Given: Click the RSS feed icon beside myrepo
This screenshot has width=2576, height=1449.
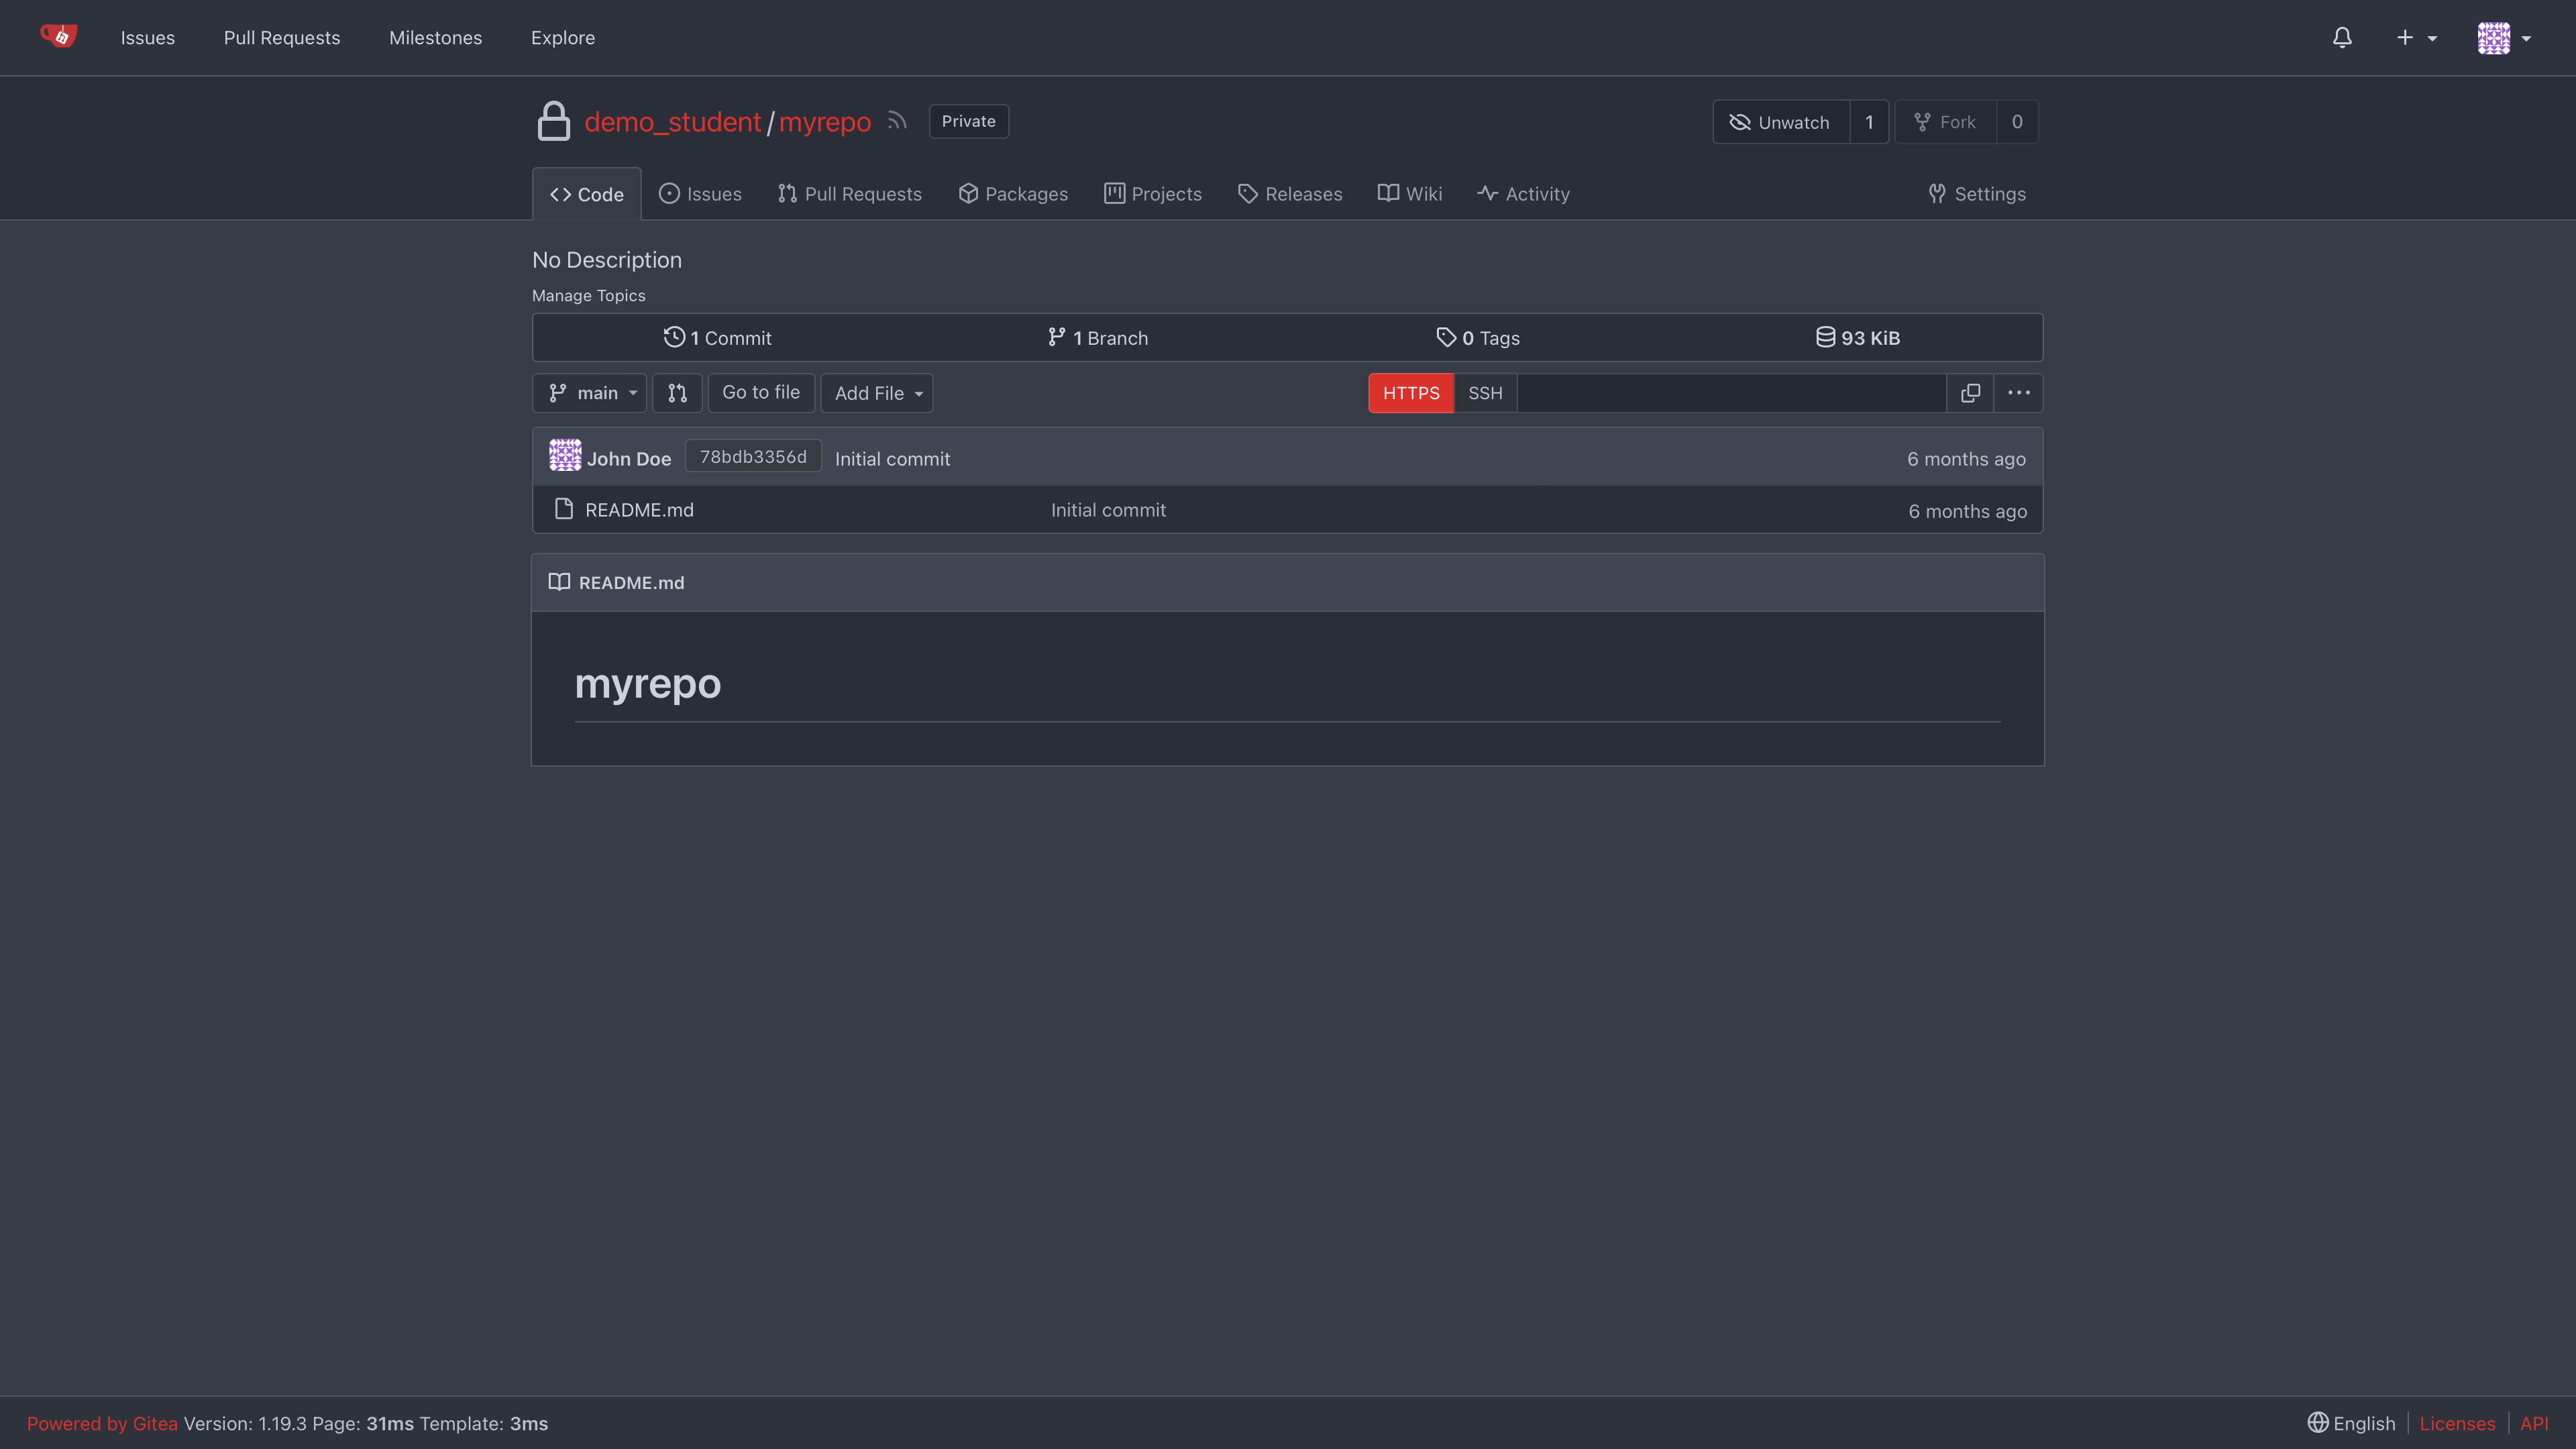Looking at the screenshot, I should (x=897, y=121).
